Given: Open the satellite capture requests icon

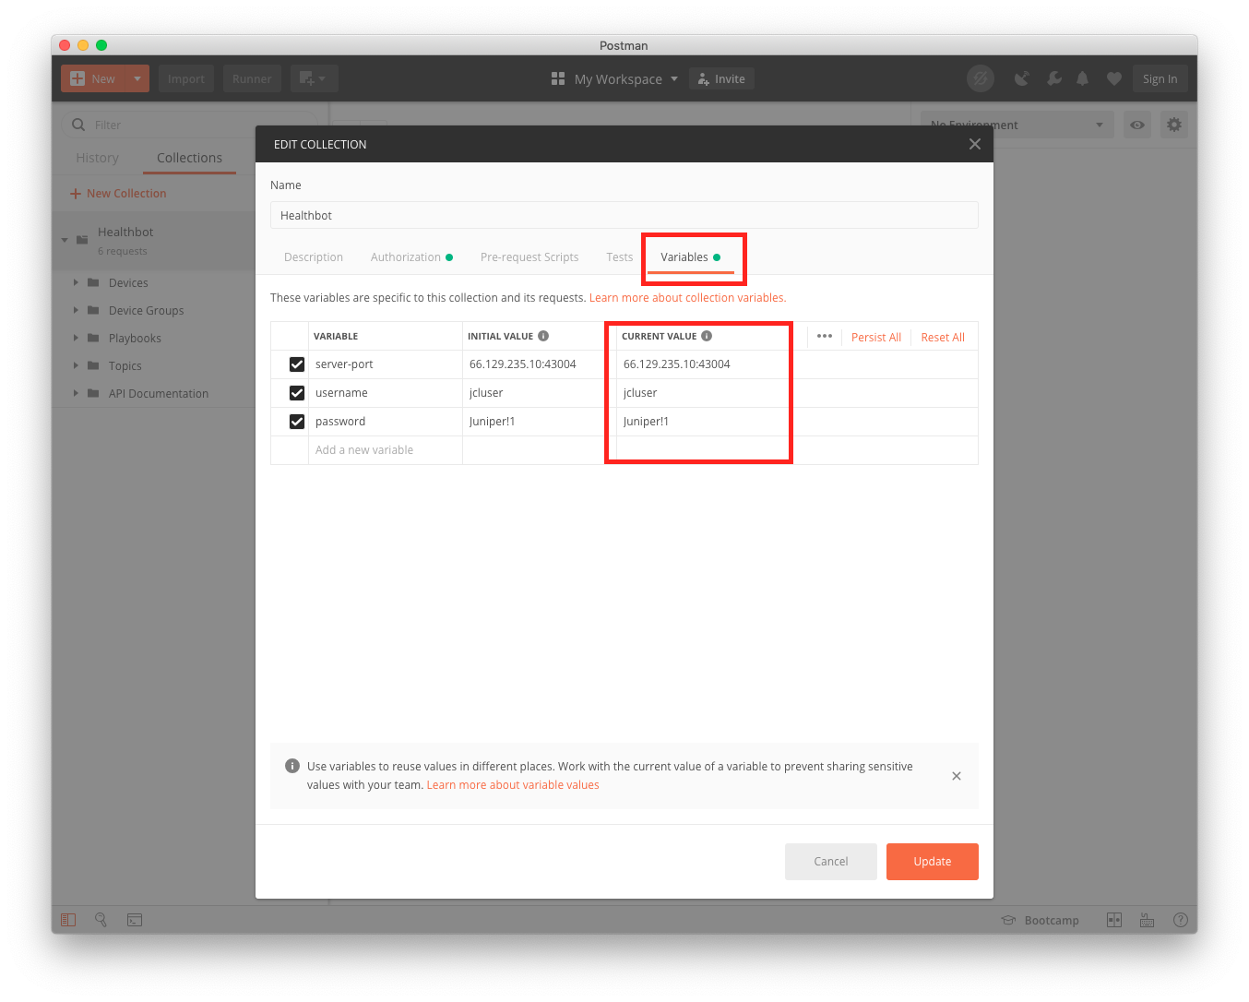Looking at the screenshot, I should (x=1022, y=78).
